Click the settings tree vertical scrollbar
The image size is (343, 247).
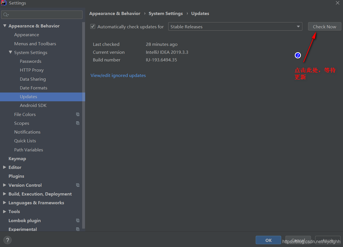pyautogui.click(x=84, y=126)
